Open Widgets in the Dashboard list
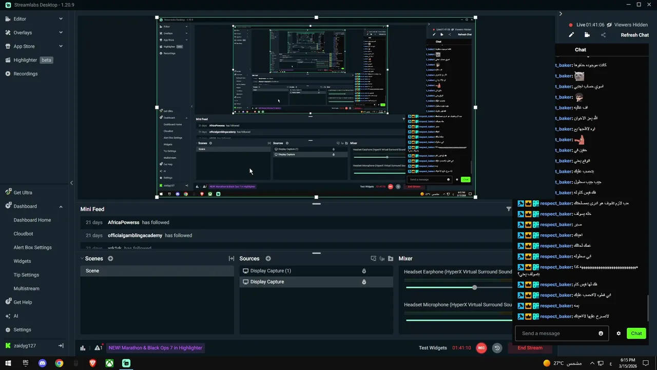 [22, 261]
